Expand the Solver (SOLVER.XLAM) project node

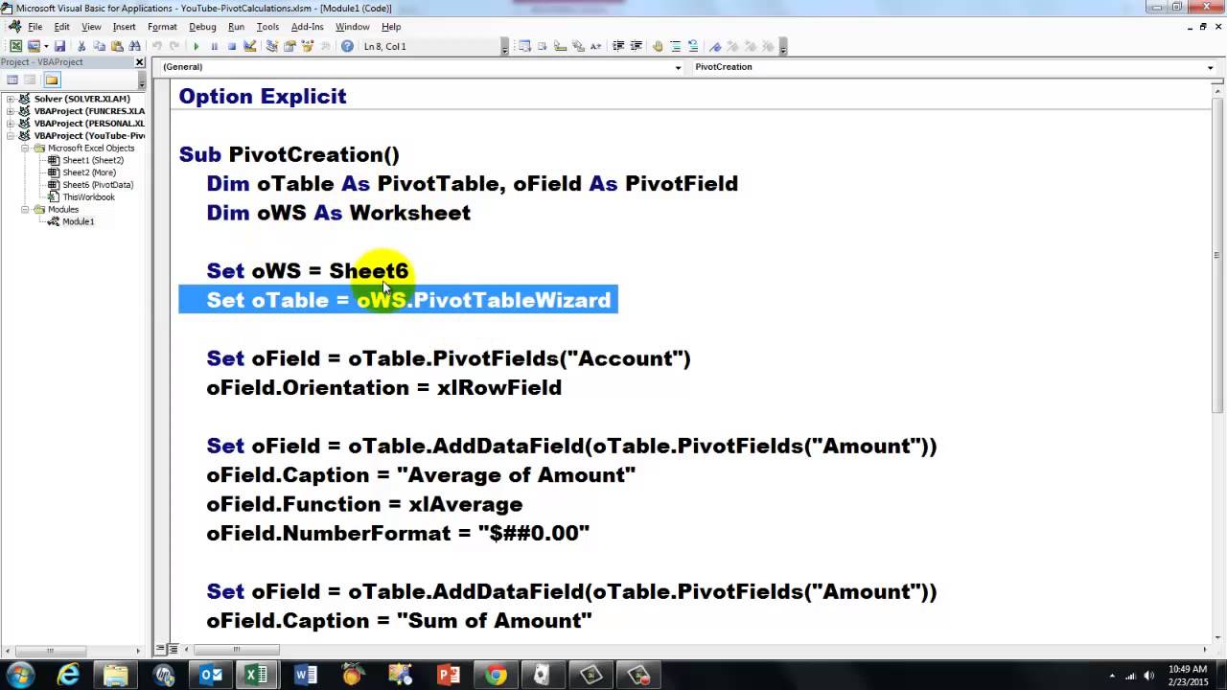pos(11,99)
